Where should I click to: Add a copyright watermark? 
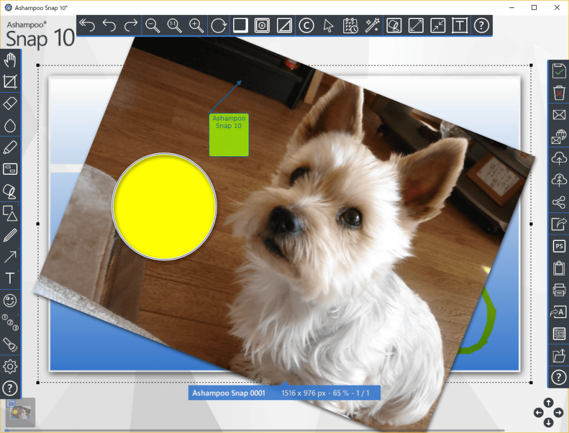click(306, 25)
